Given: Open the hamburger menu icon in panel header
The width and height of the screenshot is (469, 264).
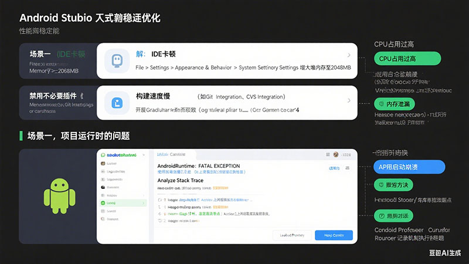Looking at the screenshot, I should click(328, 154).
